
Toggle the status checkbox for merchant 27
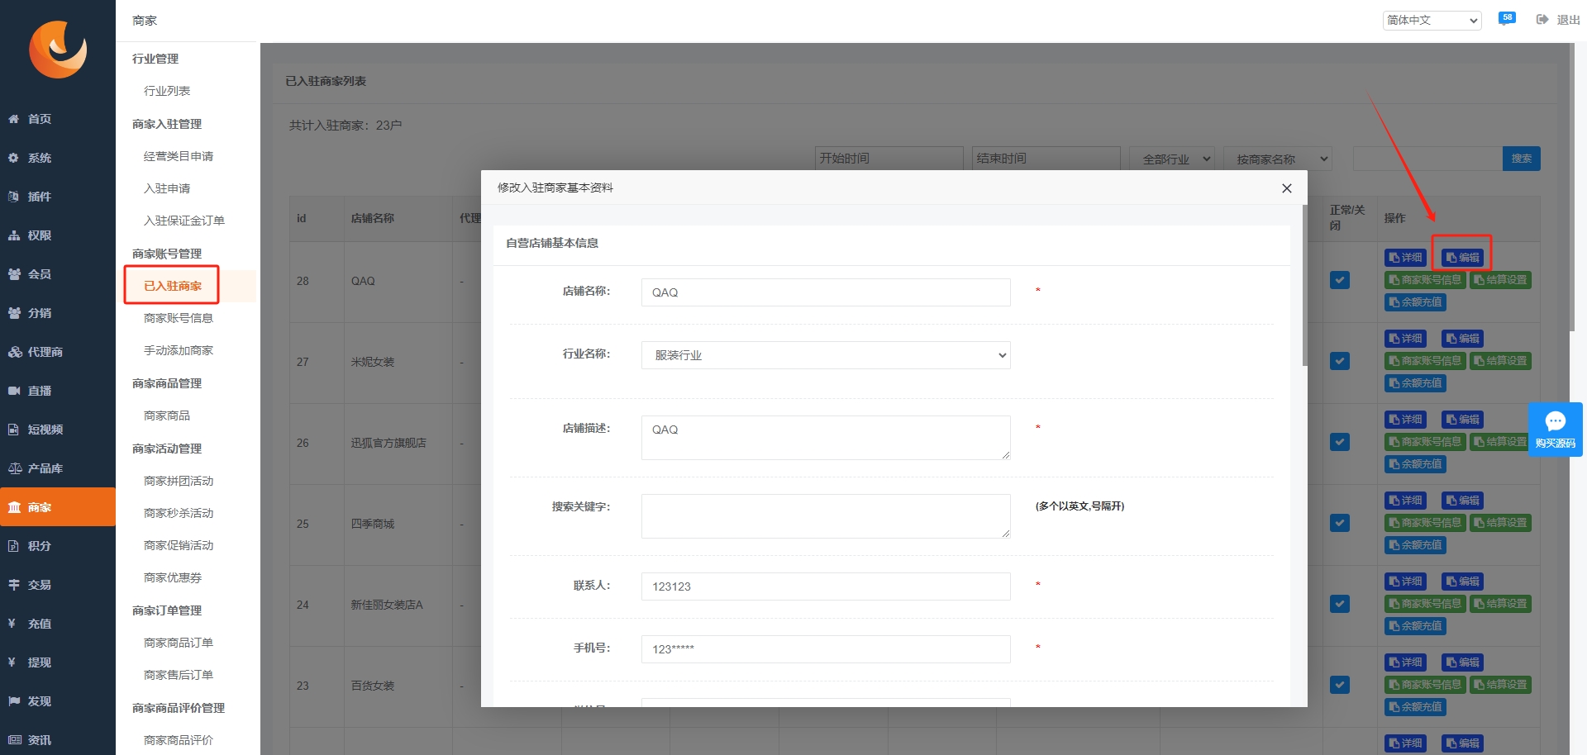(x=1340, y=361)
